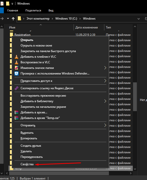
Task: Click the Windows Defender shield icon
Action: coord(17,73)
